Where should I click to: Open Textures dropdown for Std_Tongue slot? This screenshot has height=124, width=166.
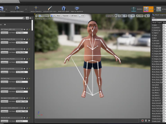(4, 33)
